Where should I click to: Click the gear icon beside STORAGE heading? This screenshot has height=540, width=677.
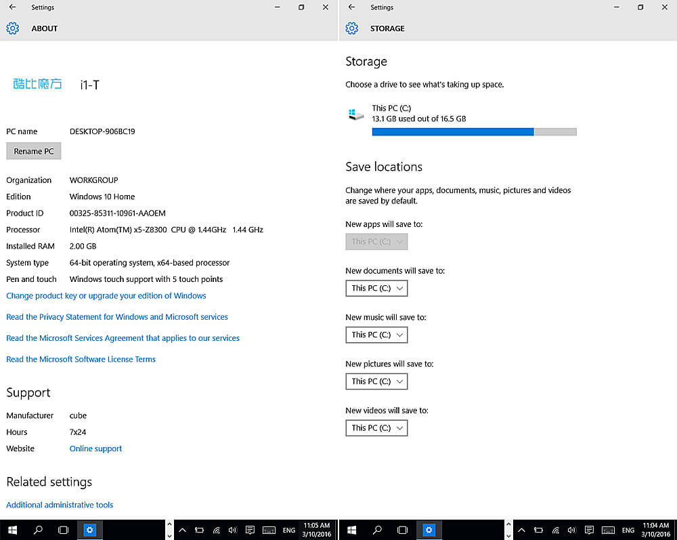point(352,28)
